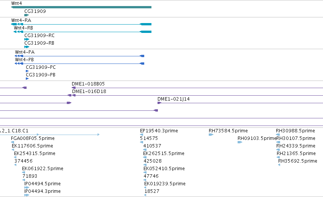Select the DME1-018B05 clone label
Image resolution: width=323 pixels, height=197 pixels.
pos(88,84)
